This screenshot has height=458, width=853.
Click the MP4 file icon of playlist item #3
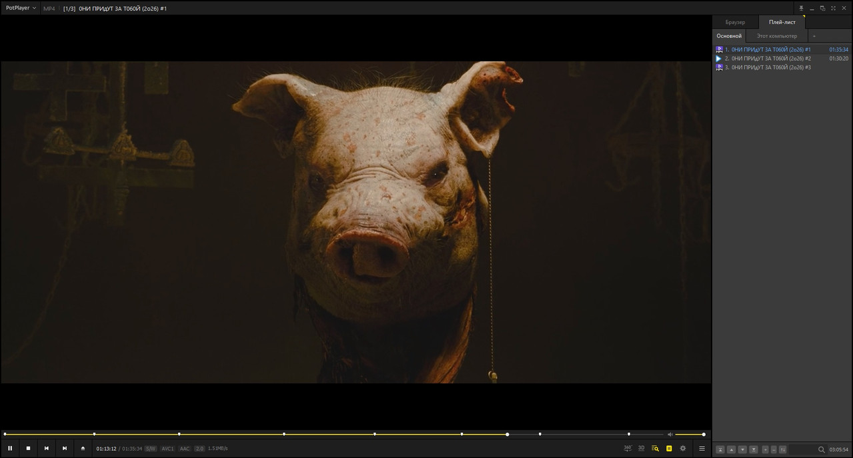[719, 67]
